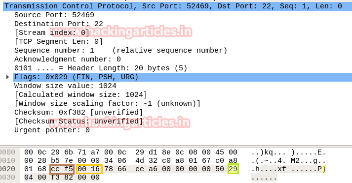Select the 'Sequence number: 1' row

tap(121, 50)
